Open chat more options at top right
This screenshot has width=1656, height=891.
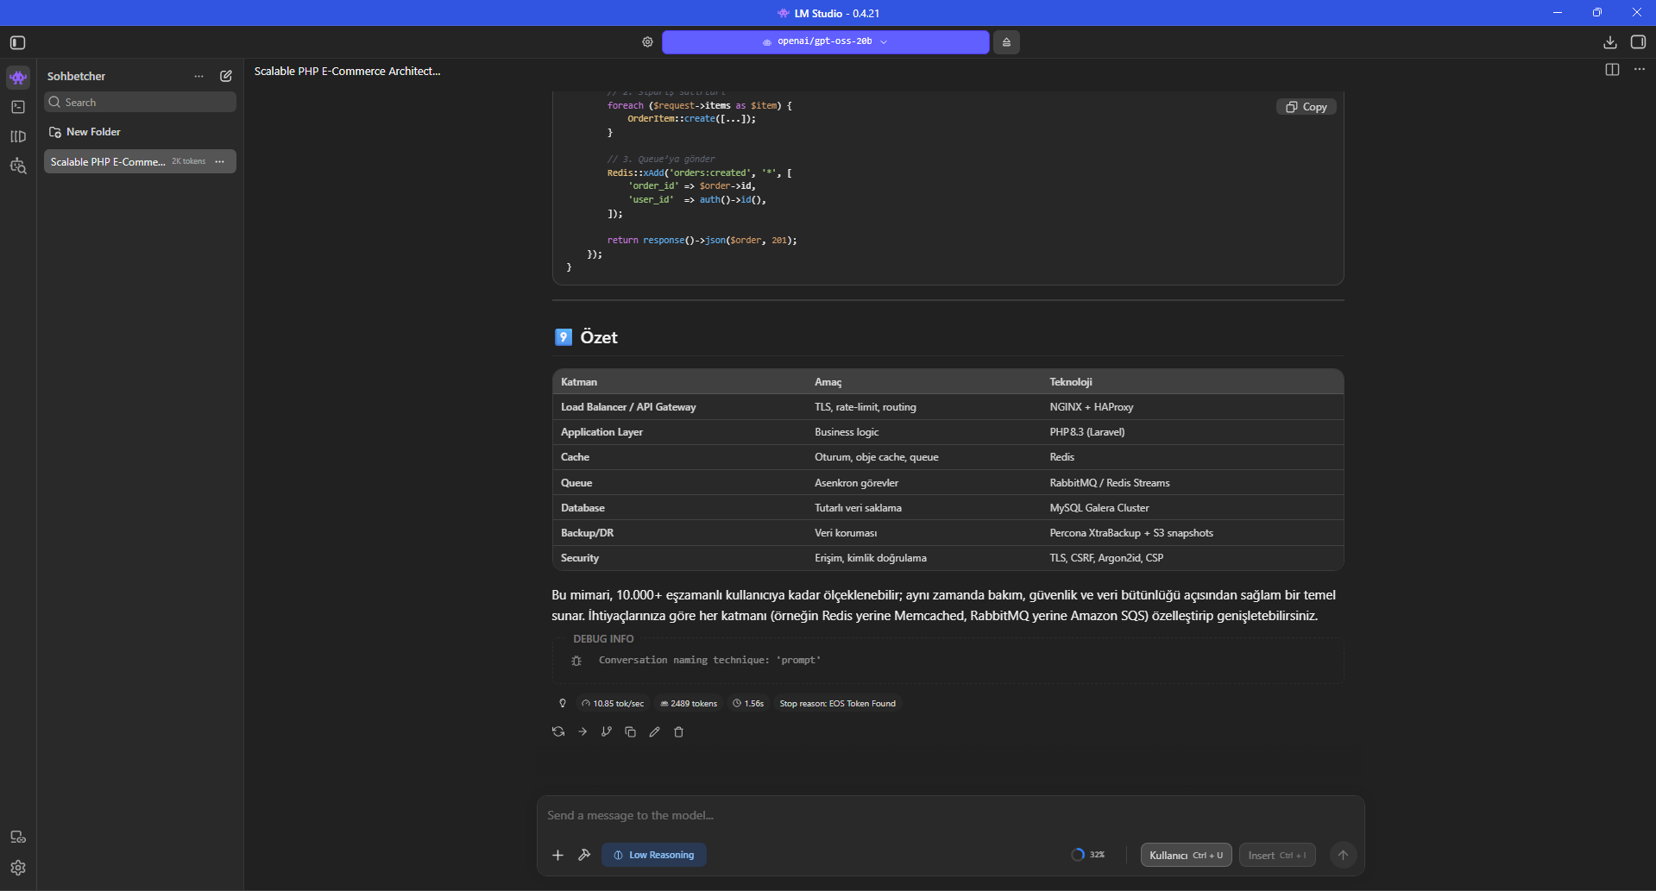coord(1640,70)
